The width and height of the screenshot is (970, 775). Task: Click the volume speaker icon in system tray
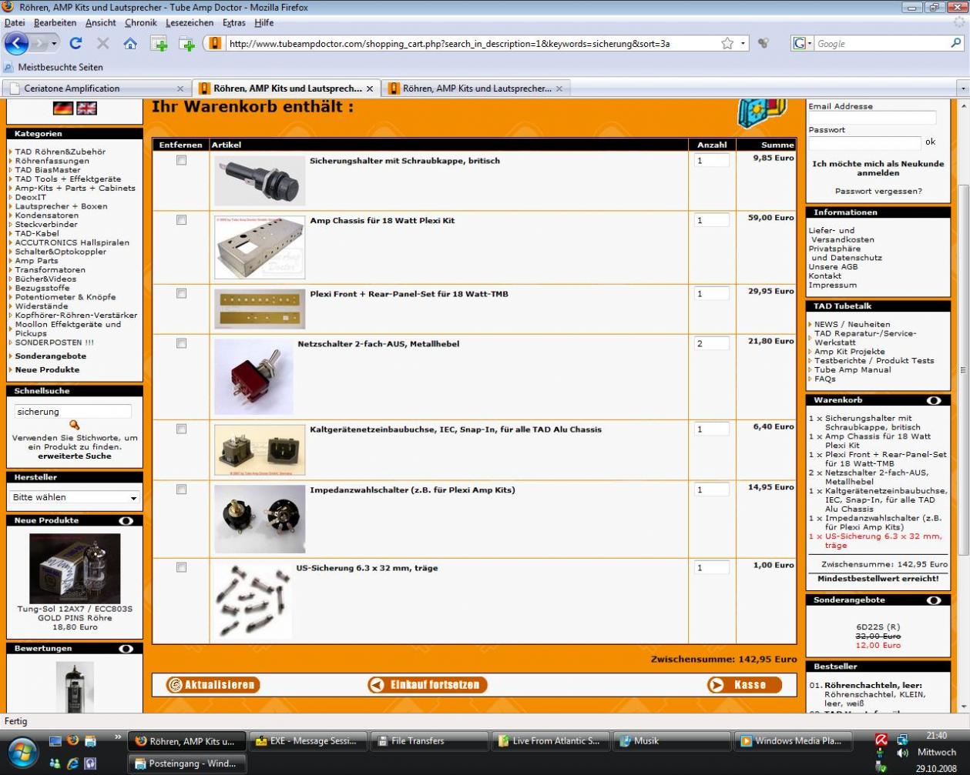coord(903,752)
